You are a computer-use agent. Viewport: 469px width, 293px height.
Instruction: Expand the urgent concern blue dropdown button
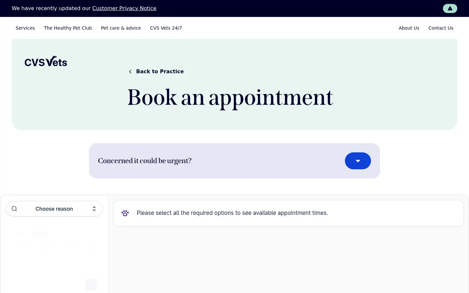358,161
